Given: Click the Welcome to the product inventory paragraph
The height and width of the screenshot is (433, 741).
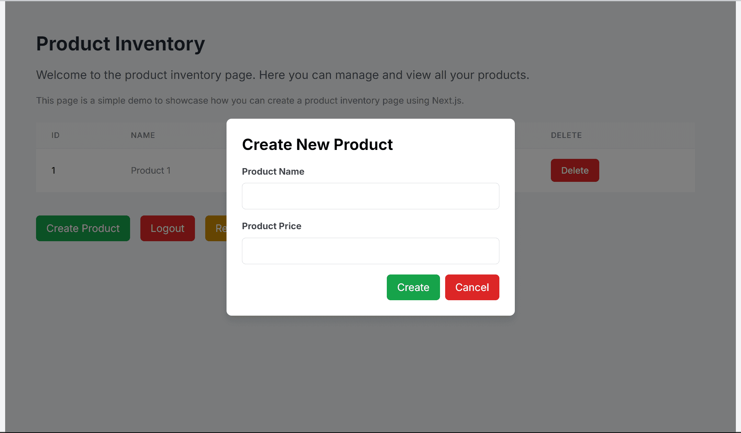Looking at the screenshot, I should click(282, 75).
